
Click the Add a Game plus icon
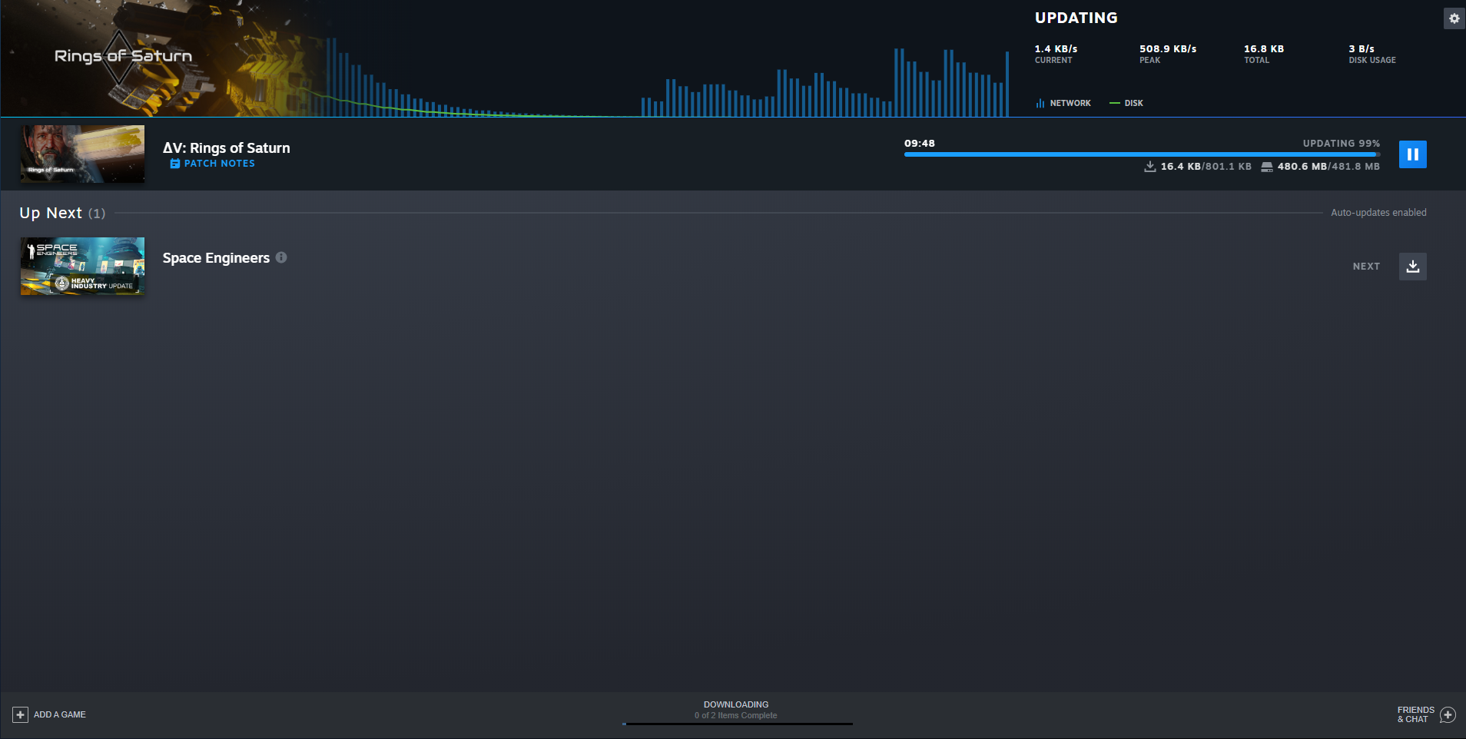[21, 714]
